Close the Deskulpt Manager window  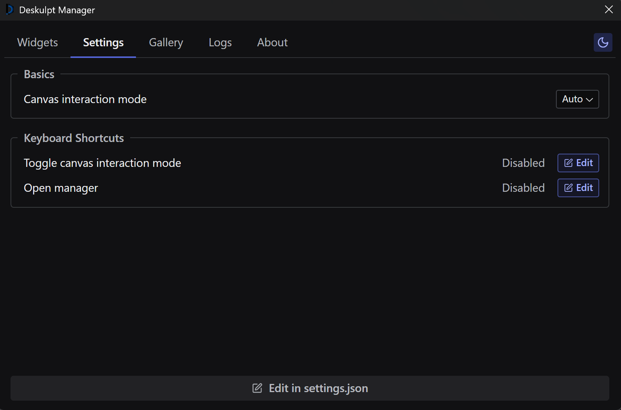609,10
